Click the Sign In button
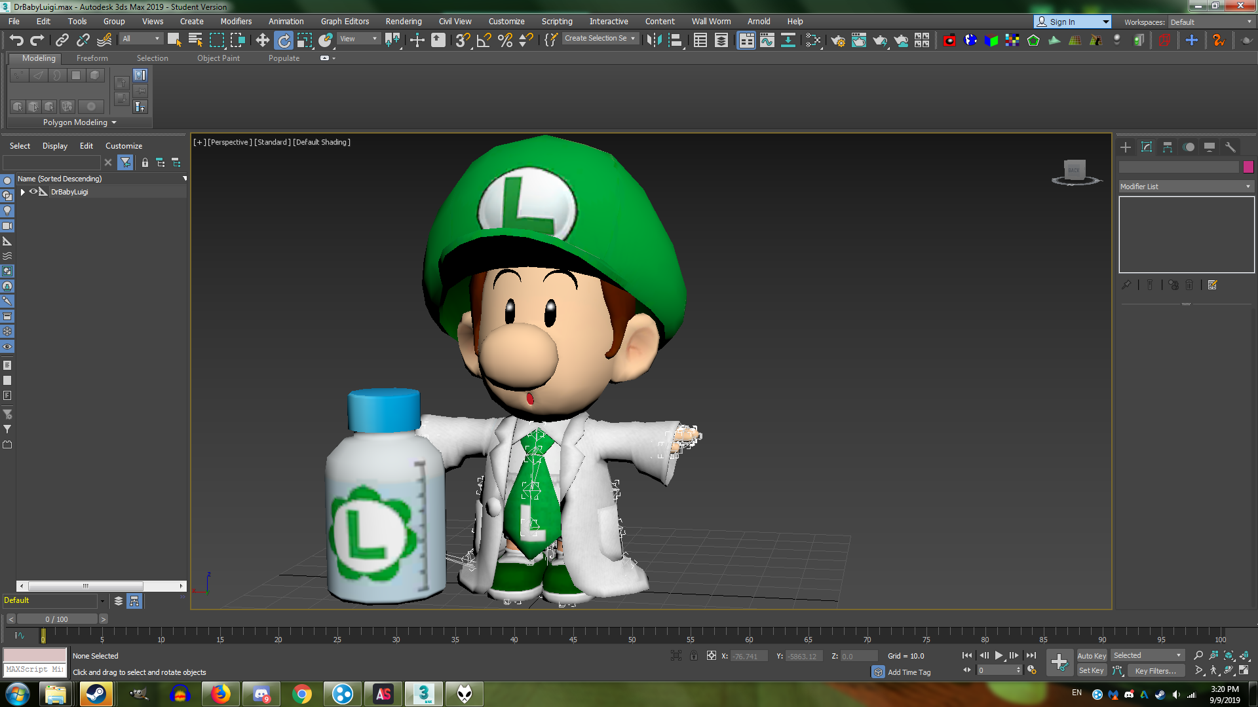The image size is (1258, 707). 1073,22
